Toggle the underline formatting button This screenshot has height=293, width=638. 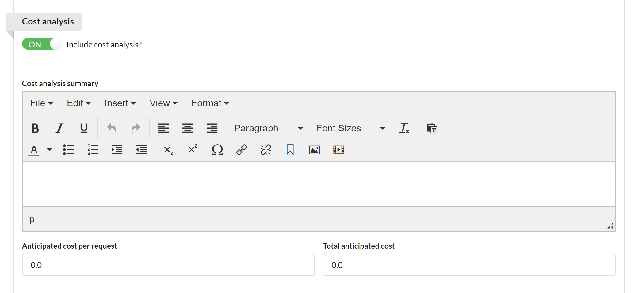(x=84, y=128)
